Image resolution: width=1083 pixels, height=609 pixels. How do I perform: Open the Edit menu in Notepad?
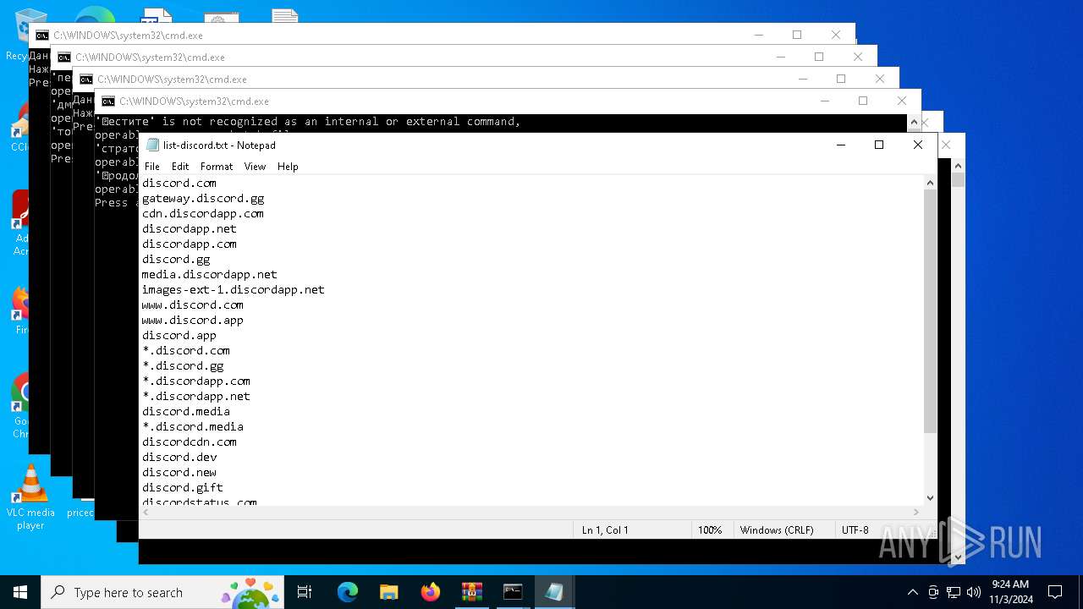click(180, 167)
